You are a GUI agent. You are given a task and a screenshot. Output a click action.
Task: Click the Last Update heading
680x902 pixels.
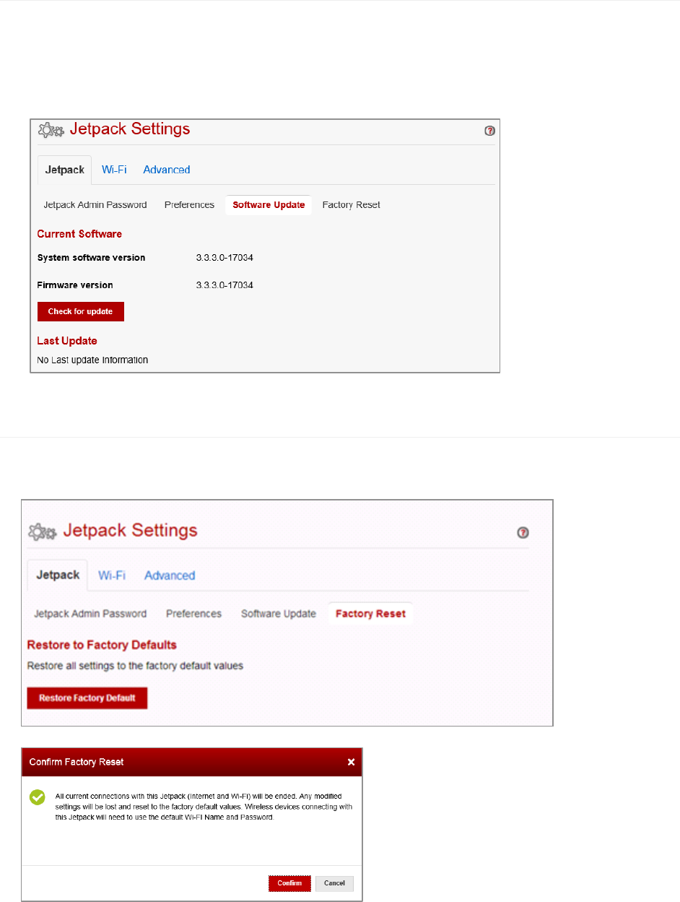67,341
